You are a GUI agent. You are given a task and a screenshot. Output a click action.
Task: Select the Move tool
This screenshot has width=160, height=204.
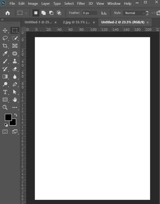point(5,30)
